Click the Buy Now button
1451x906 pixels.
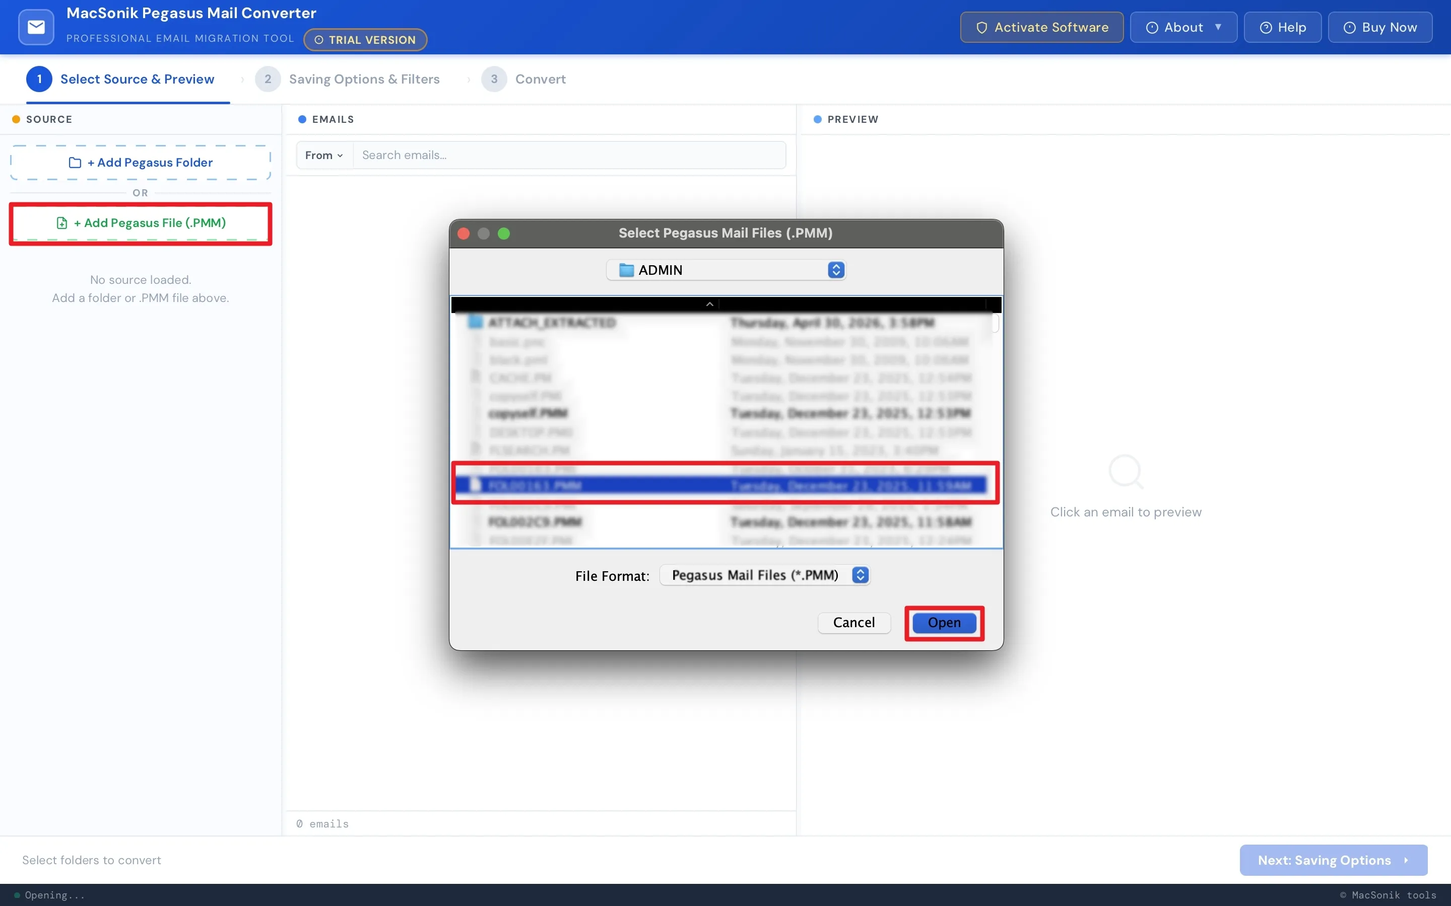click(1379, 28)
